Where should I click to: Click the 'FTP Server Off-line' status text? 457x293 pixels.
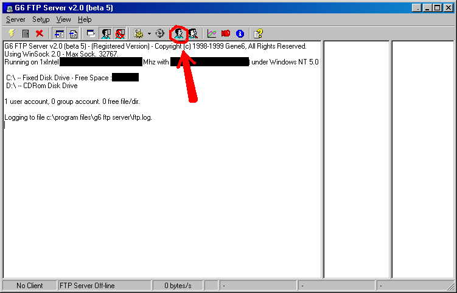coord(87,286)
